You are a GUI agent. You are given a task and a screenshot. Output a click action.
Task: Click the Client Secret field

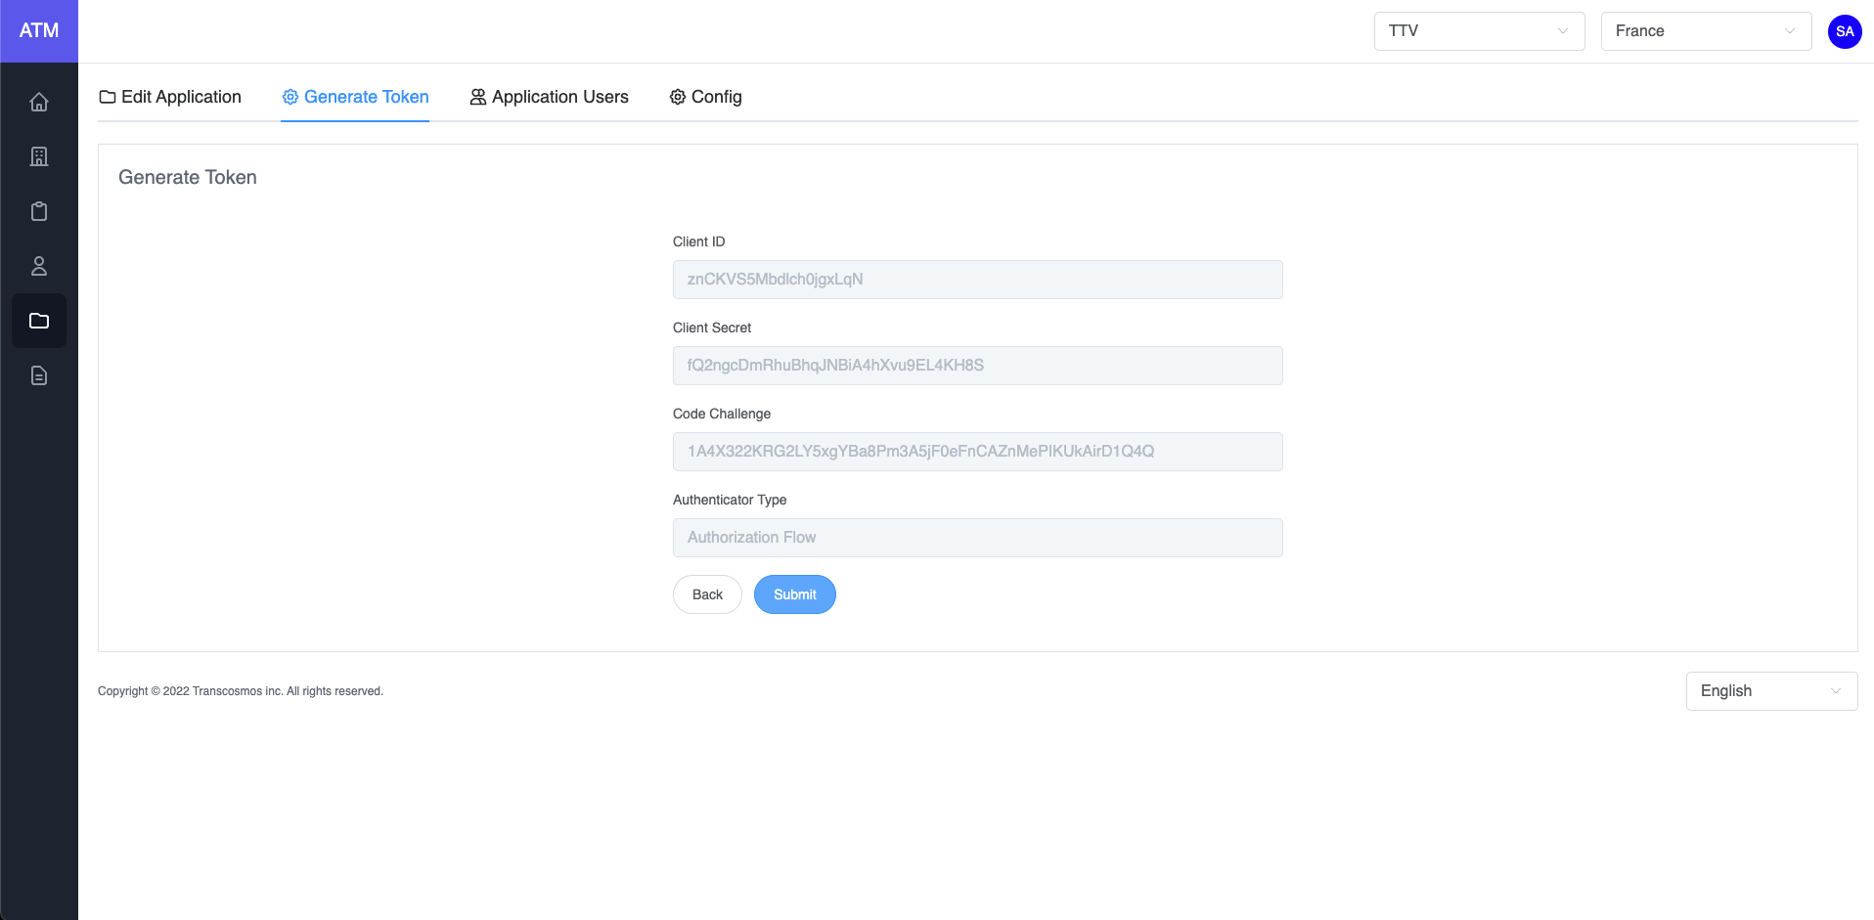(977, 366)
